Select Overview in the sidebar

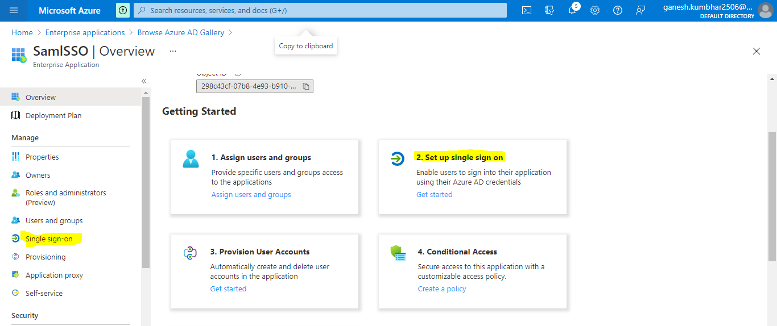tap(71, 97)
